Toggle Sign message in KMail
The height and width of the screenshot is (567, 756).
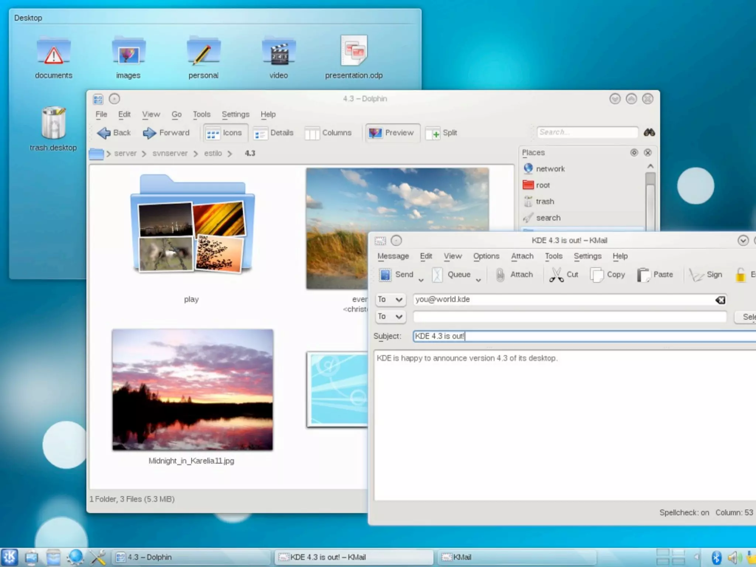705,275
